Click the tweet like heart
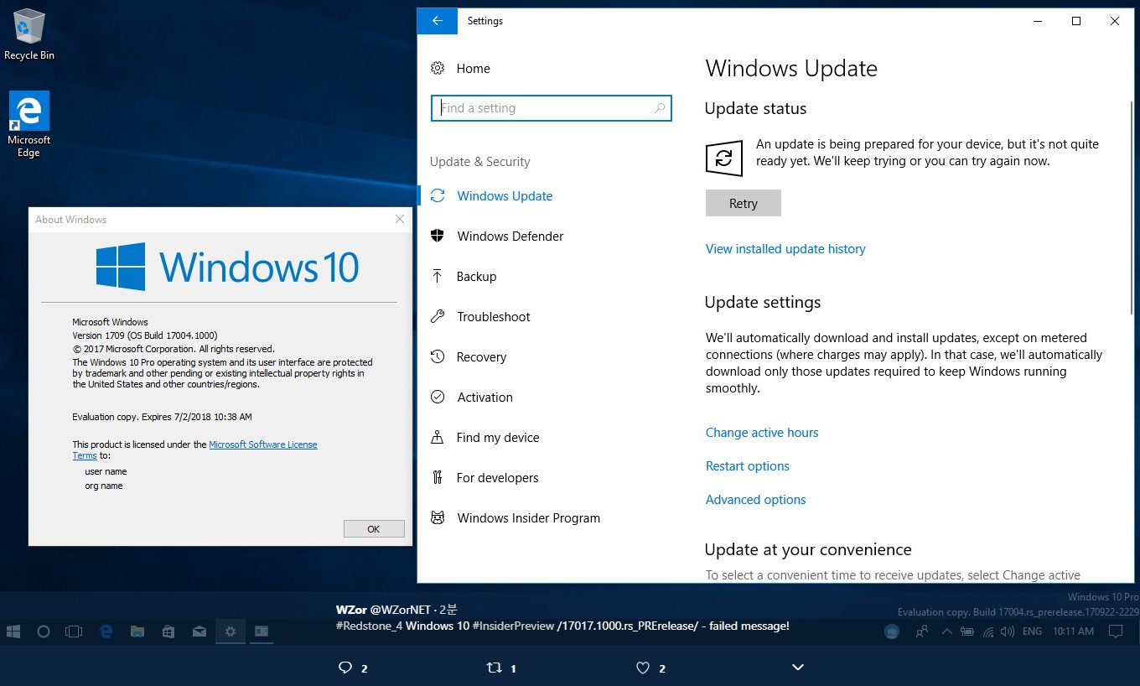The height and width of the screenshot is (686, 1140). click(643, 668)
